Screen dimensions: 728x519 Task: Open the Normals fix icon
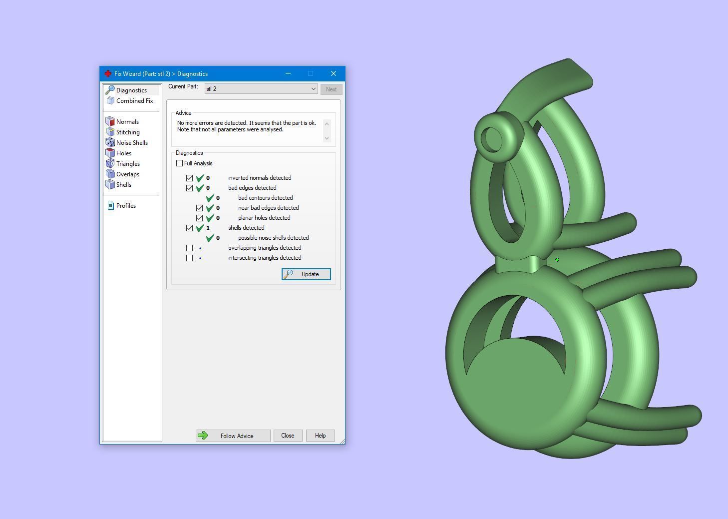click(110, 122)
